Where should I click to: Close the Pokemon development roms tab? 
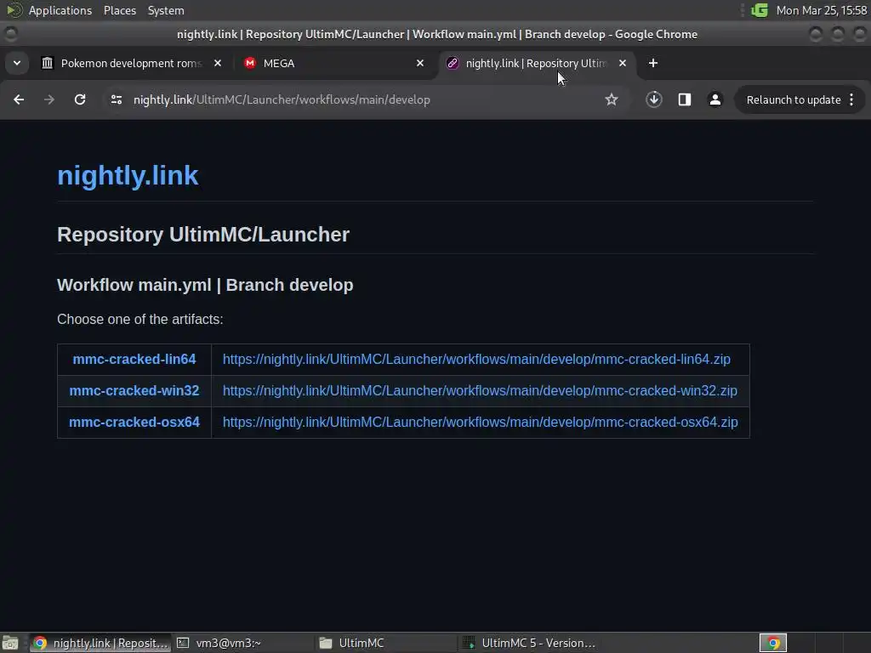click(218, 63)
